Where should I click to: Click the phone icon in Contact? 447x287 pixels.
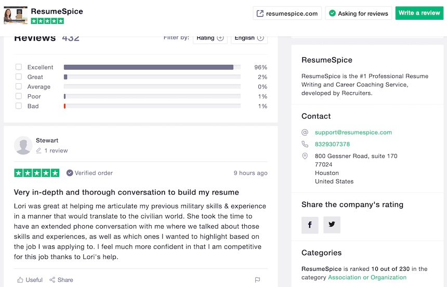[305, 144]
